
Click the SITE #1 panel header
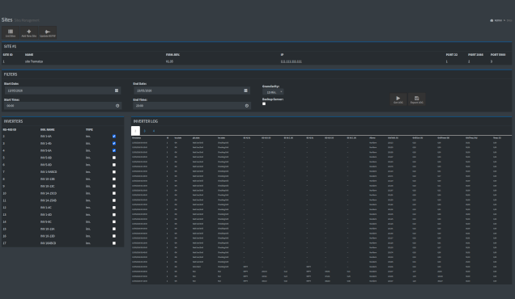pyautogui.click(x=11, y=47)
